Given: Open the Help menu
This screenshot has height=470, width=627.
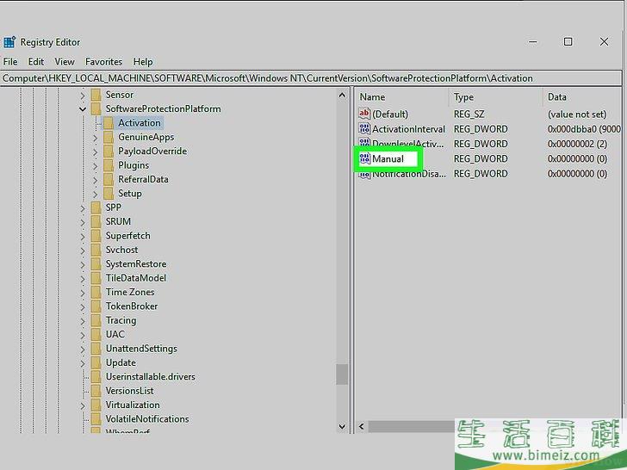Looking at the screenshot, I should point(143,62).
